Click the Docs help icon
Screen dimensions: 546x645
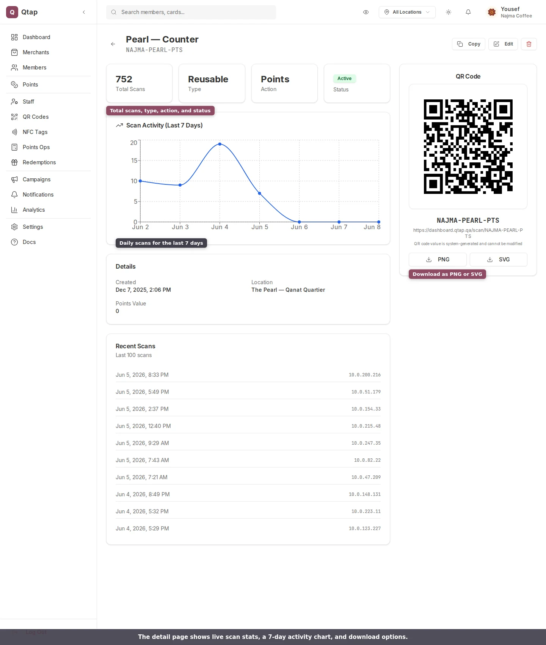(x=14, y=242)
